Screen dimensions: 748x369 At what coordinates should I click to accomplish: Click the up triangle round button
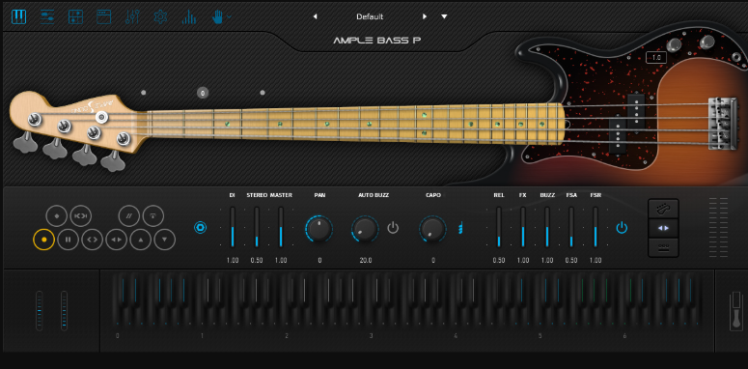click(x=141, y=240)
